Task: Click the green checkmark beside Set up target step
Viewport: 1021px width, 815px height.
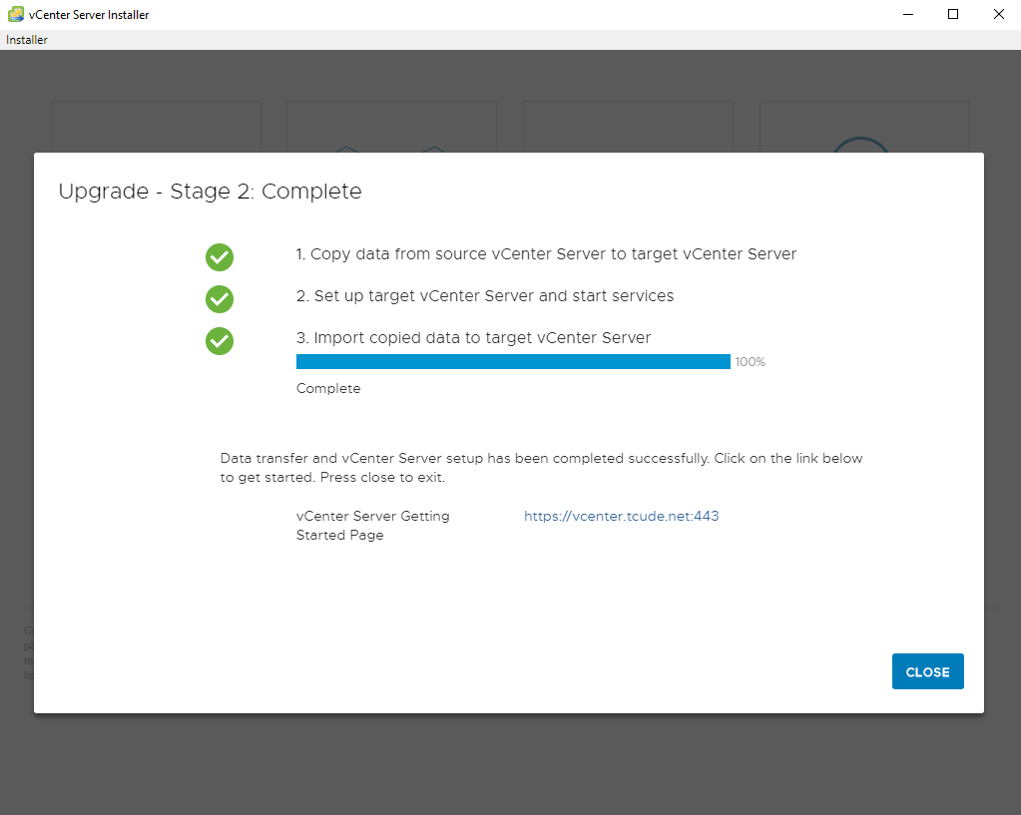Action: tap(220, 299)
